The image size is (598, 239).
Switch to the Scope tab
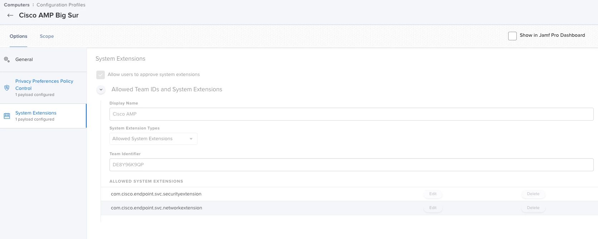pyautogui.click(x=47, y=36)
